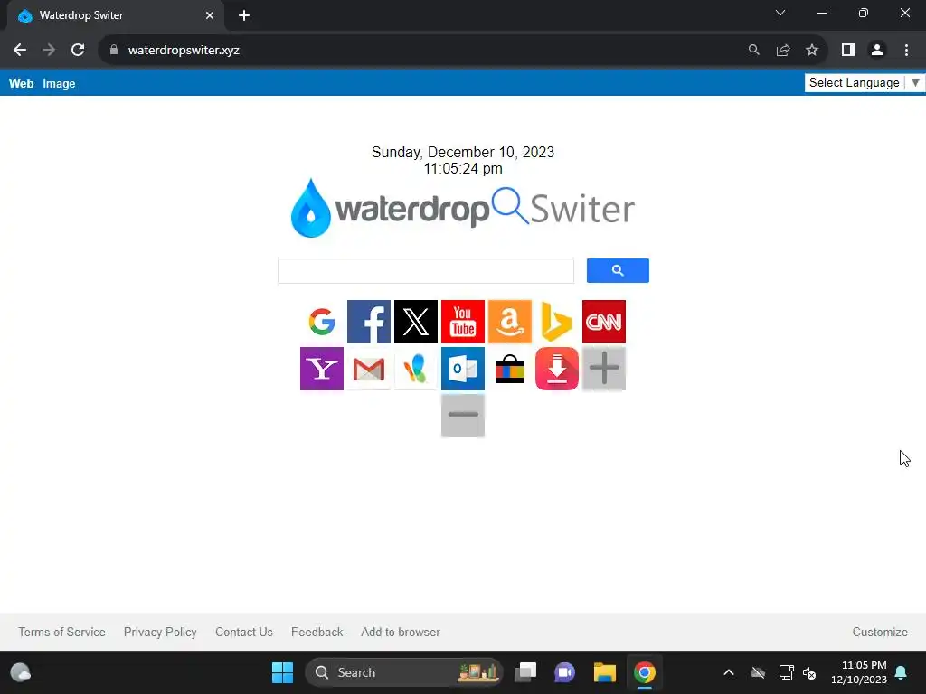Click Customize in the page footer
This screenshot has width=926, height=694.
pyautogui.click(x=880, y=632)
